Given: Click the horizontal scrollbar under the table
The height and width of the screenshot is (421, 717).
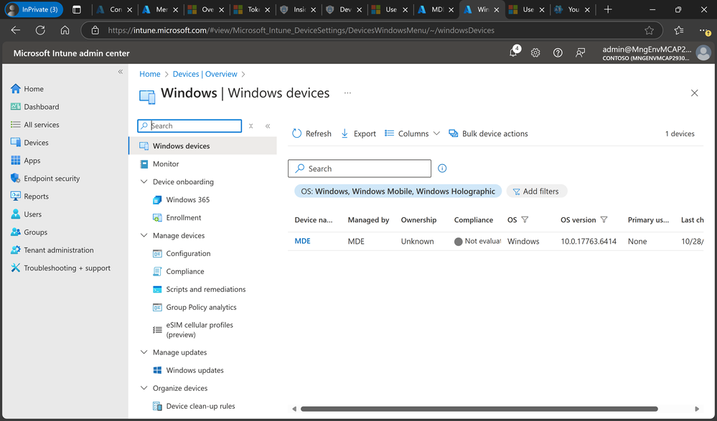Looking at the screenshot, I should 479,409.
